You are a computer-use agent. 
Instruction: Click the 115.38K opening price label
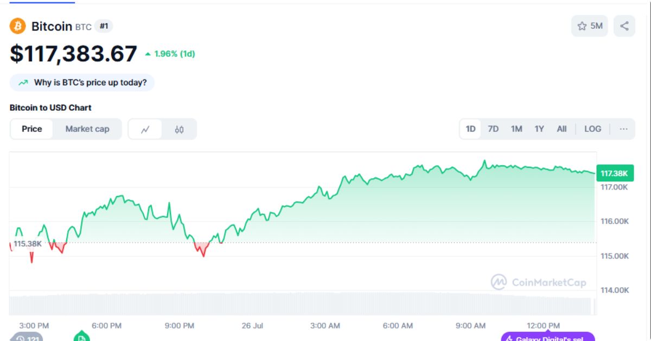(27, 243)
